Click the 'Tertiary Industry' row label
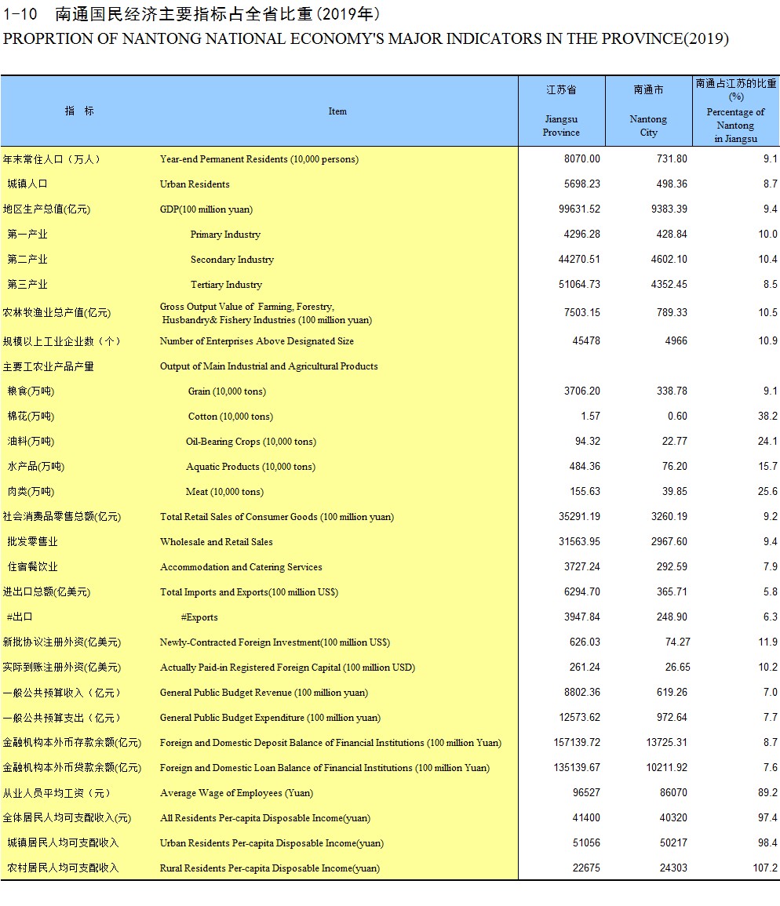 226,285
